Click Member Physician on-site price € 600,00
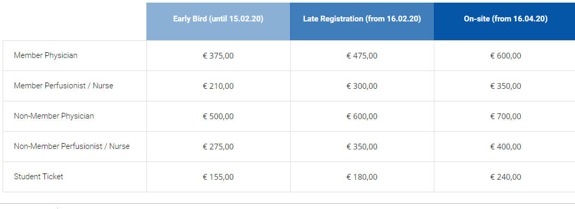Viewport: 575px width, 209px height. coord(505,56)
